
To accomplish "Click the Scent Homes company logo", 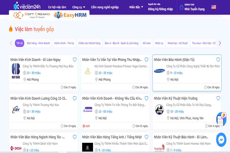I will point(159,148).
